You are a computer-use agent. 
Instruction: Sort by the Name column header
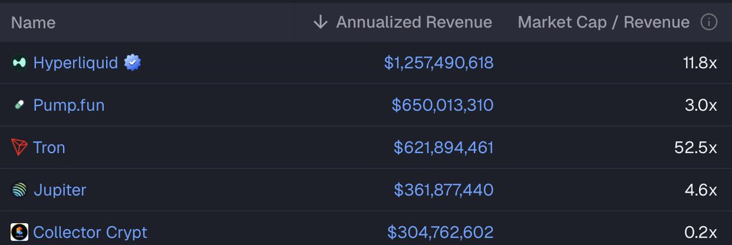coord(34,23)
